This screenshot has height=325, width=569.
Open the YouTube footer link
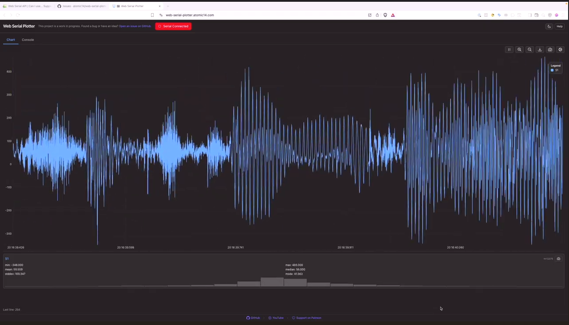pyautogui.click(x=276, y=318)
